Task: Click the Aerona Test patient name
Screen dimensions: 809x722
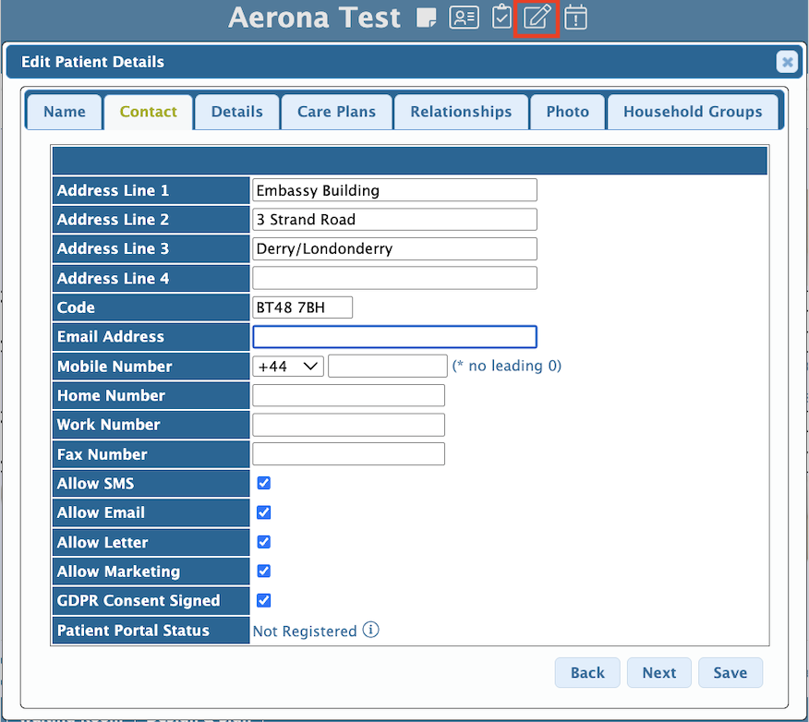Action: point(314,18)
